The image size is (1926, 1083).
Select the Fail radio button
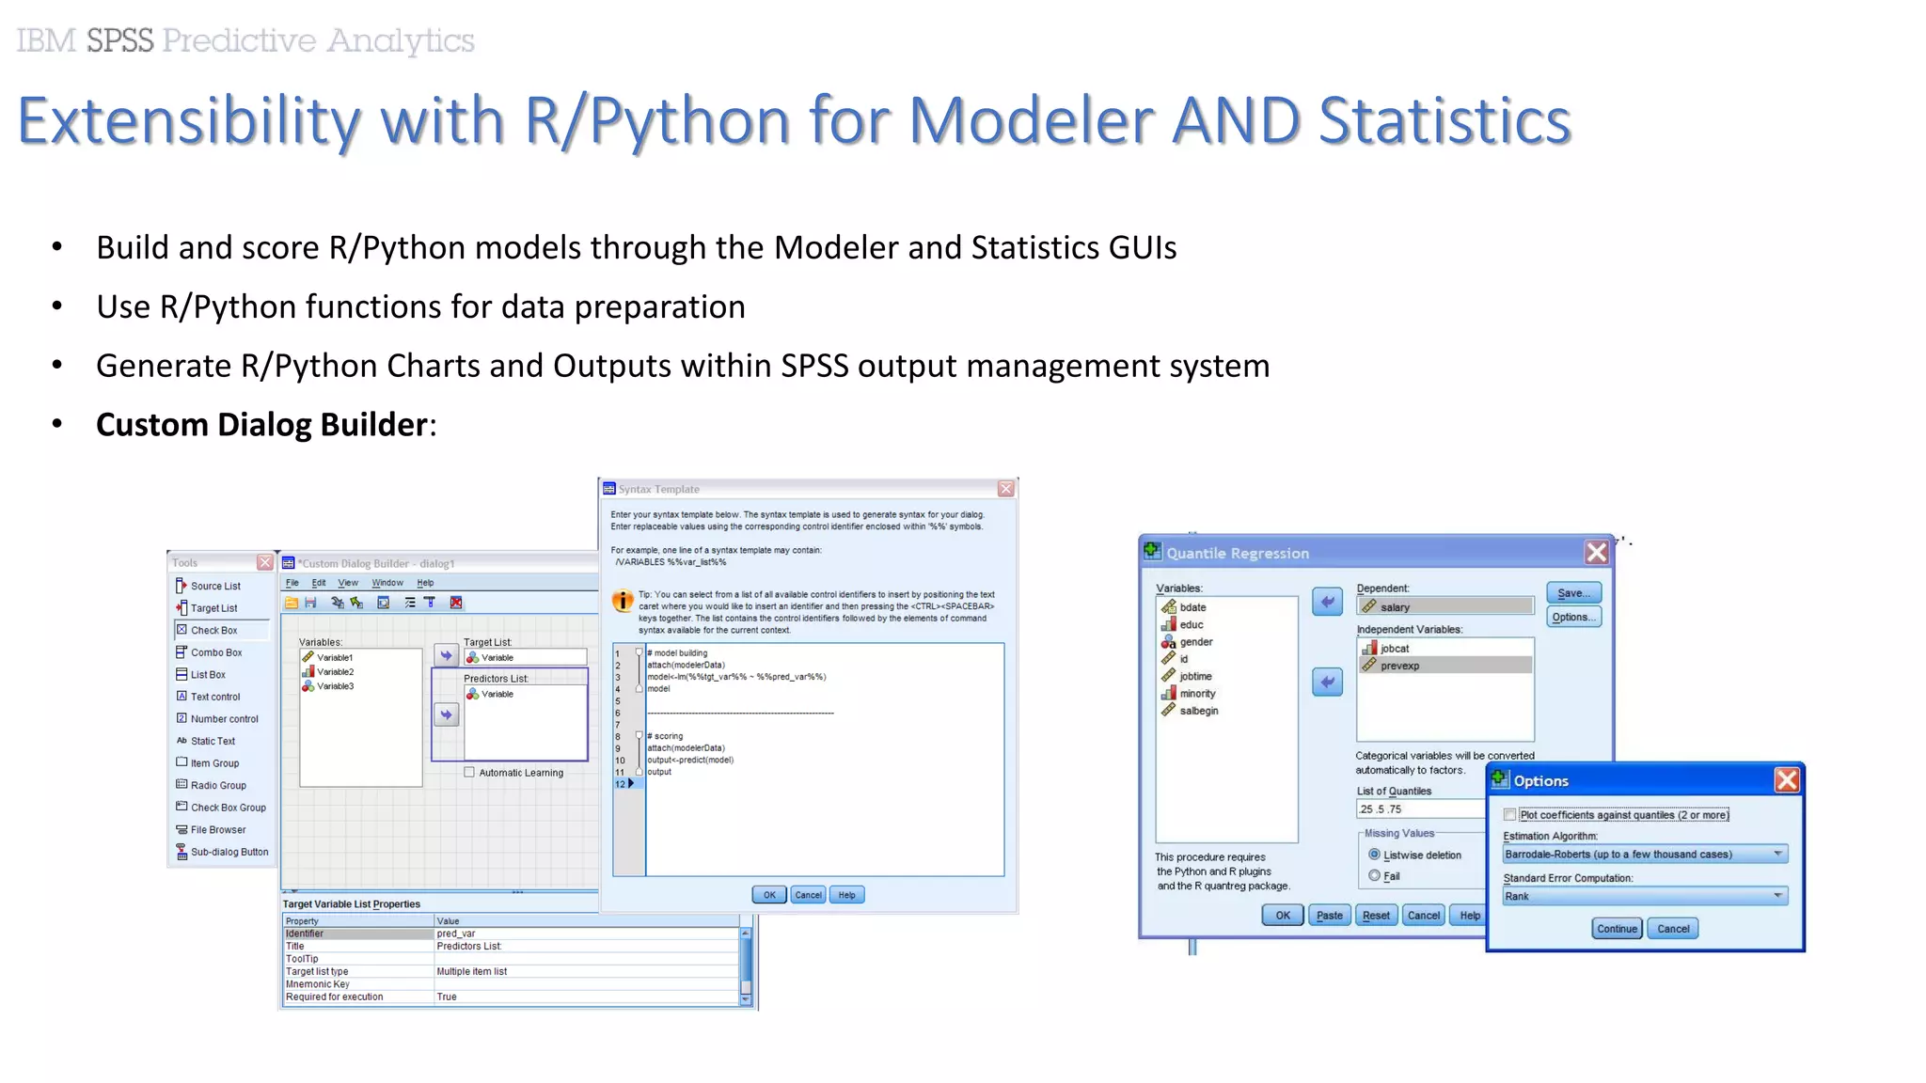1375,875
